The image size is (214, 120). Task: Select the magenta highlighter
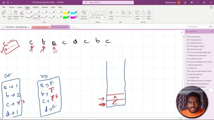coord(74,17)
